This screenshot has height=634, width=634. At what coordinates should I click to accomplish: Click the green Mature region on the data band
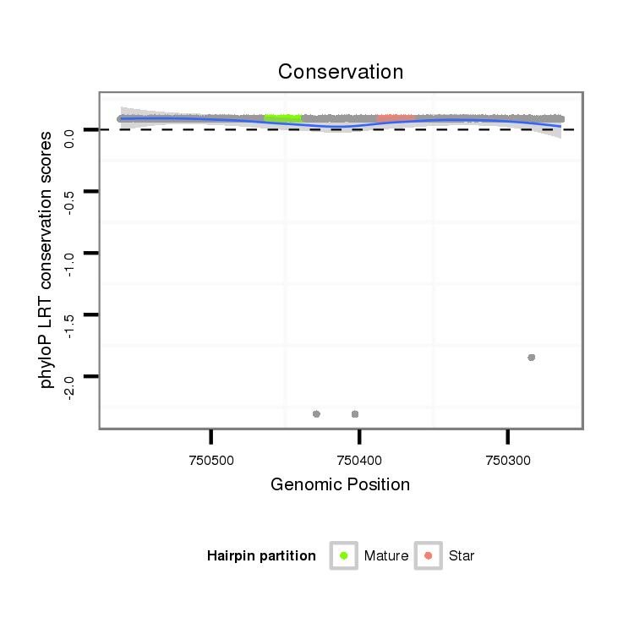point(282,118)
